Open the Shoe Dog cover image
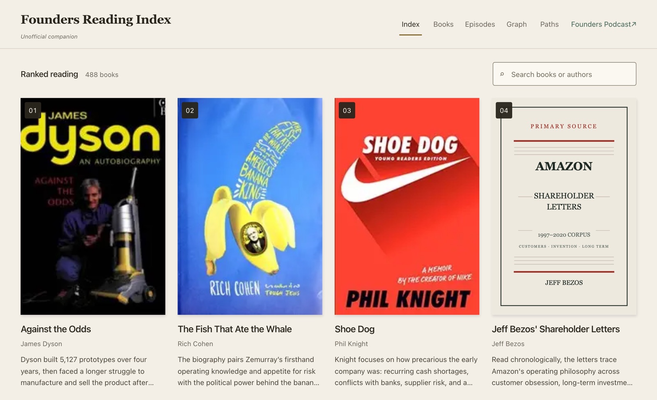657x400 pixels. (x=407, y=206)
